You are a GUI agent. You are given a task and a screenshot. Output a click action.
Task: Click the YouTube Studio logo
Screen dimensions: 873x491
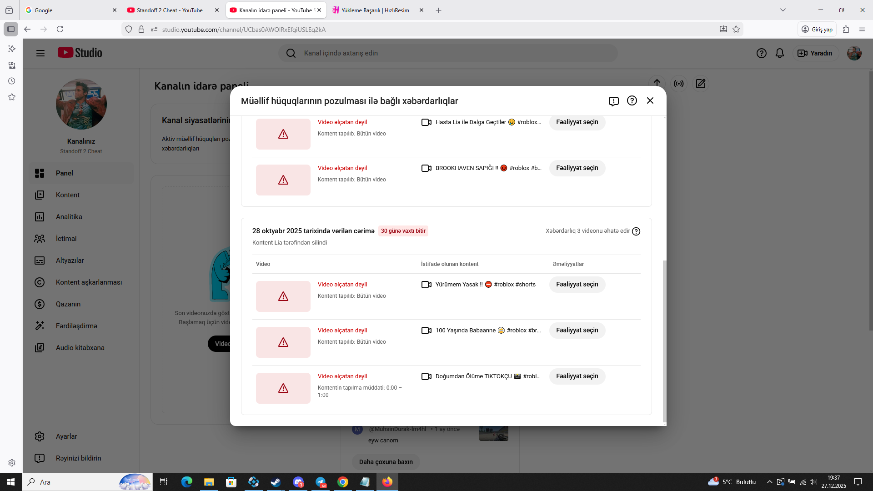80,53
